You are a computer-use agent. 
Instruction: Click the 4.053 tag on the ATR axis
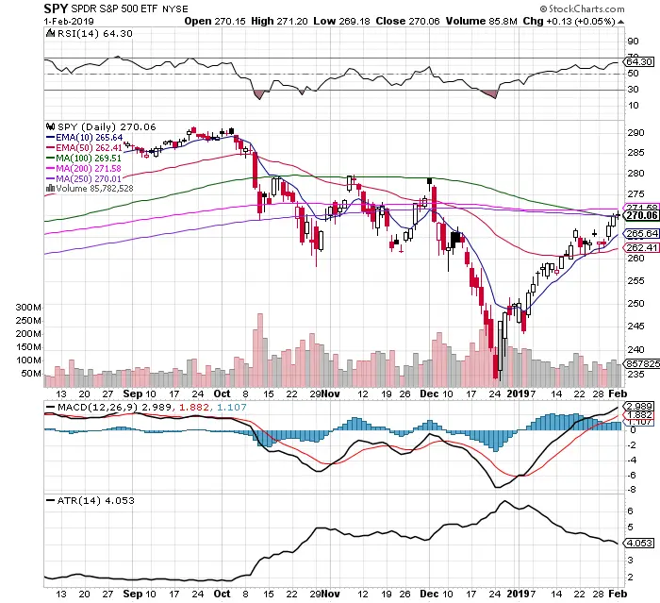pyautogui.click(x=639, y=543)
